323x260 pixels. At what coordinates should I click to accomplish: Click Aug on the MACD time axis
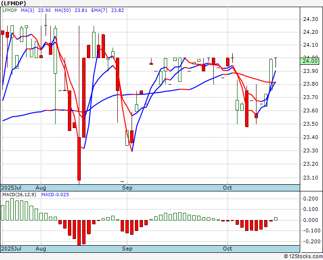(40, 249)
